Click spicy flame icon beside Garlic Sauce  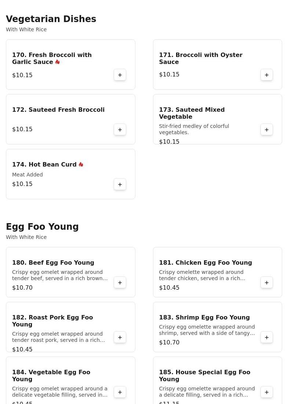[58, 62]
